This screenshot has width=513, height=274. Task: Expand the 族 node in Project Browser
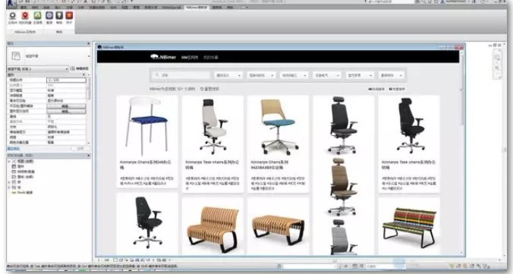coord(9,182)
